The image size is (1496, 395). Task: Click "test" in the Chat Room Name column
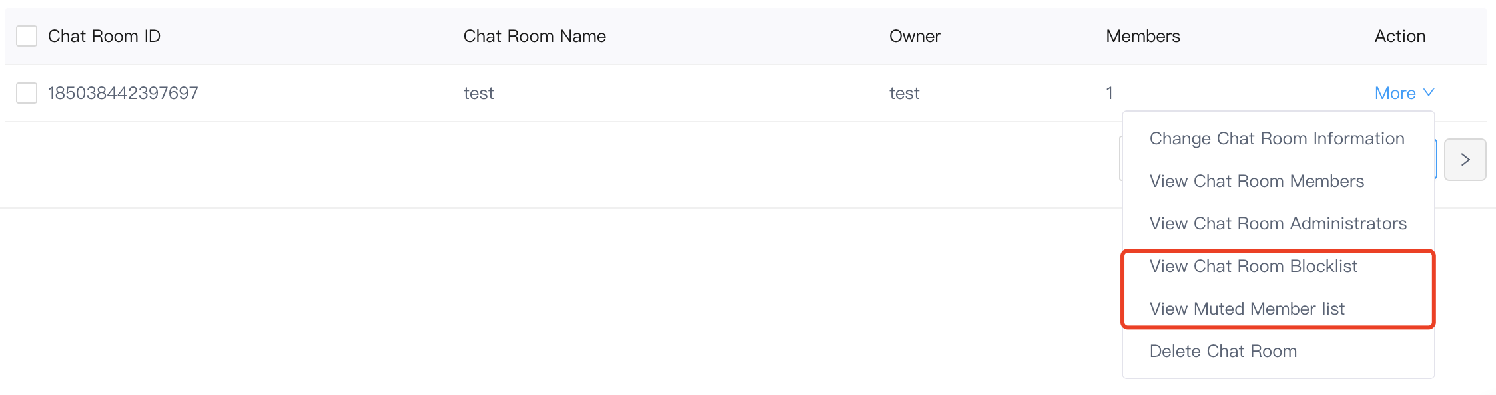479,93
